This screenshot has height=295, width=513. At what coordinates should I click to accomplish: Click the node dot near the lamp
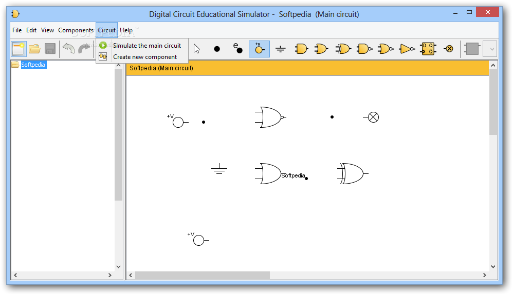tap(332, 116)
